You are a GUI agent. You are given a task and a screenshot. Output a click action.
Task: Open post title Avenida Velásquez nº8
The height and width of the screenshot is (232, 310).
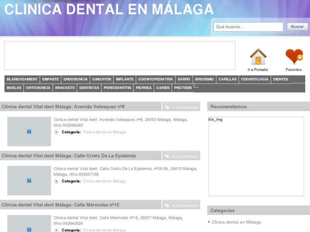point(63,107)
